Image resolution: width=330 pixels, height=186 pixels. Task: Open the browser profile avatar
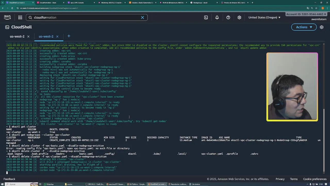pyautogui.click(x=323, y=8)
